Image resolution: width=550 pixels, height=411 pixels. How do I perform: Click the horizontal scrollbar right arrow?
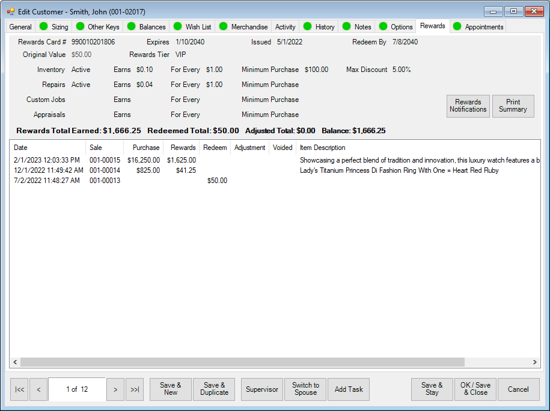(x=534, y=362)
